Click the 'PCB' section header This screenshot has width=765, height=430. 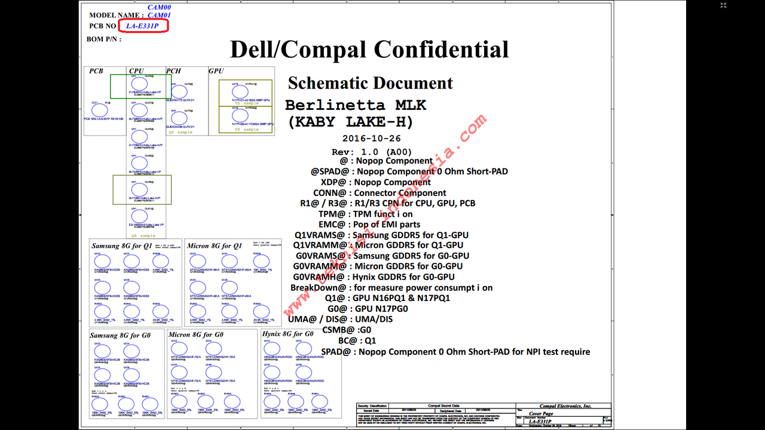point(96,71)
